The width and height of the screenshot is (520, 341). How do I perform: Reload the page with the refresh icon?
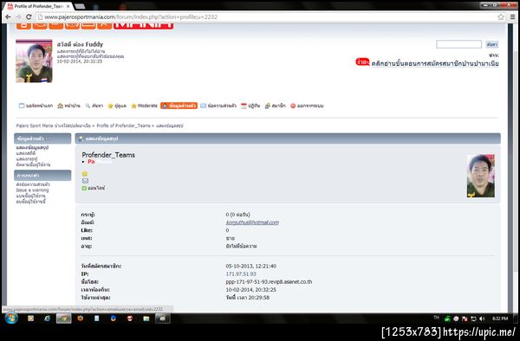point(29,17)
